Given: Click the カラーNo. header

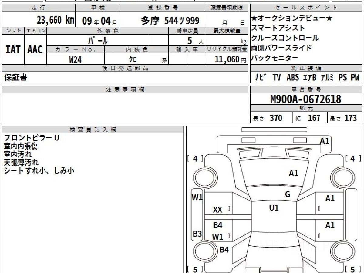Looking at the screenshot, I should click(x=76, y=49).
